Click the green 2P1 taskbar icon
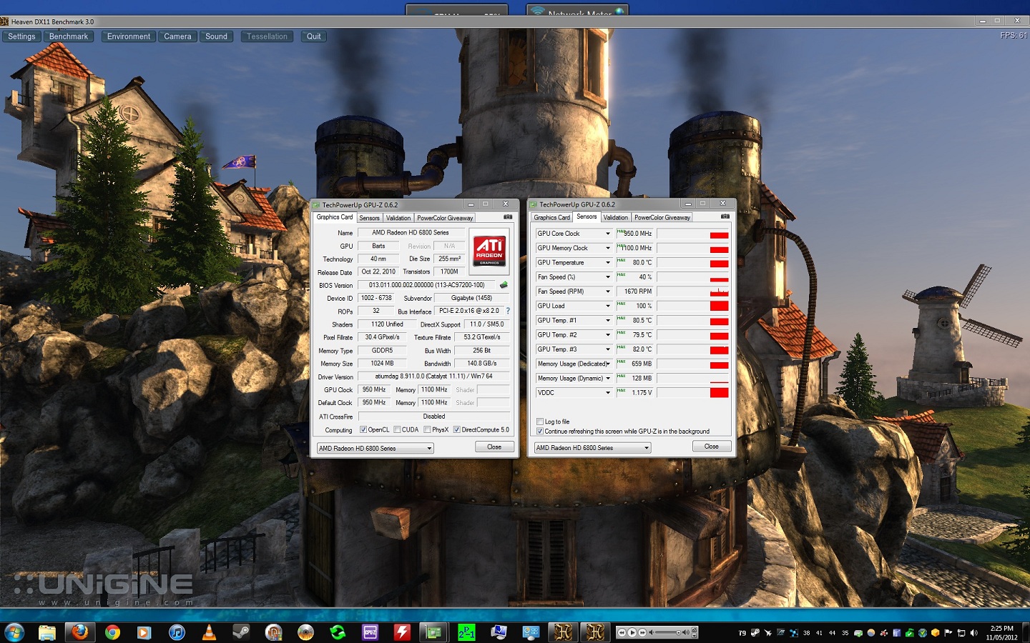The width and height of the screenshot is (1030, 643). click(466, 632)
